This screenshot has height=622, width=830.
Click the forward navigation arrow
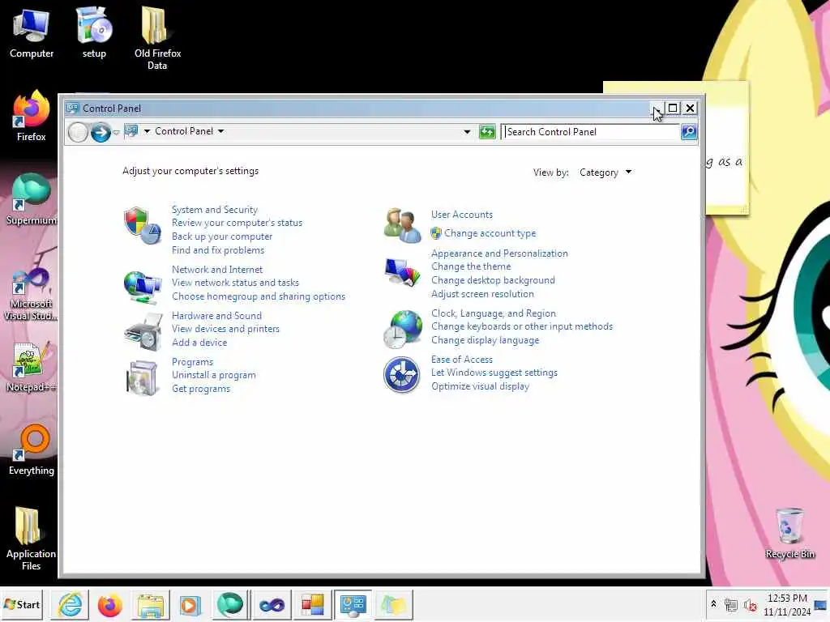(101, 132)
